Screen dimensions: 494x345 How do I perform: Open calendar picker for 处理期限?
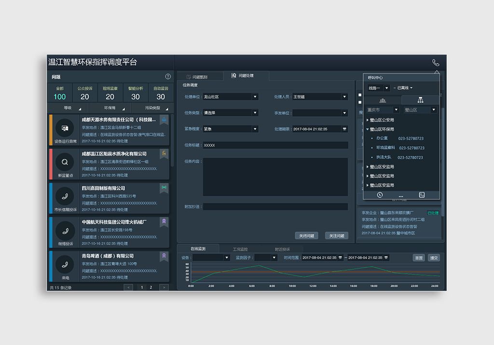[344, 129]
